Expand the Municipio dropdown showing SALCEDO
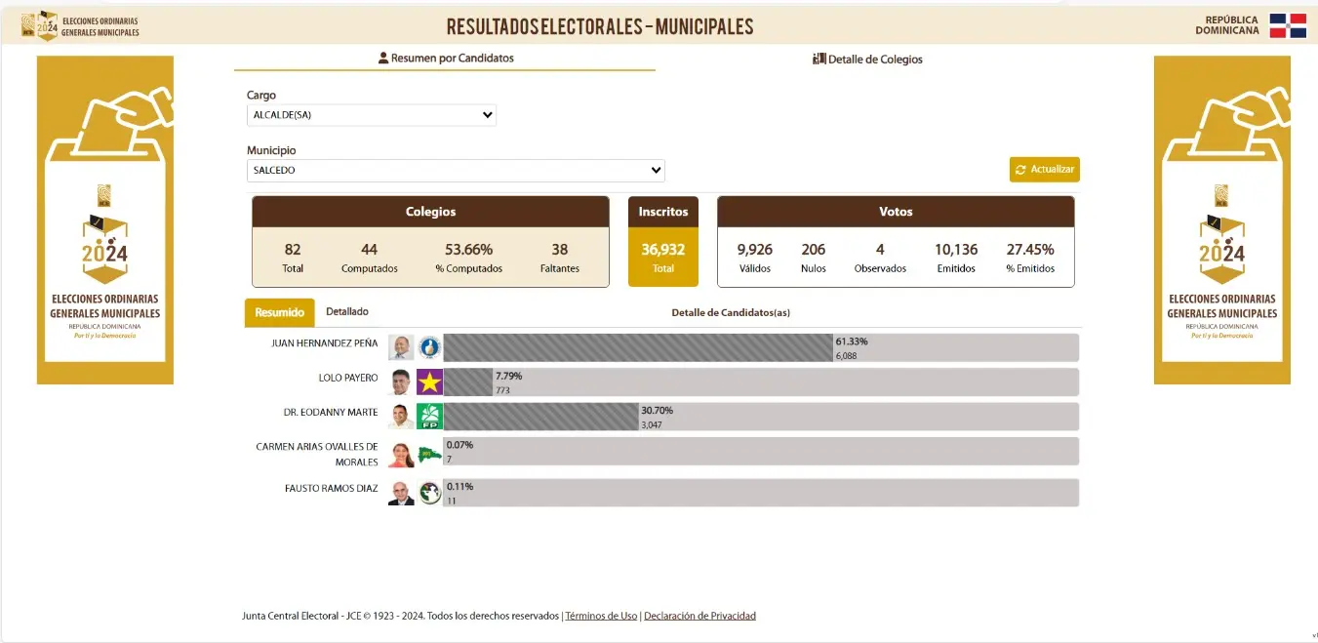The height and width of the screenshot is (643, 1318). (x=456, y=171)
